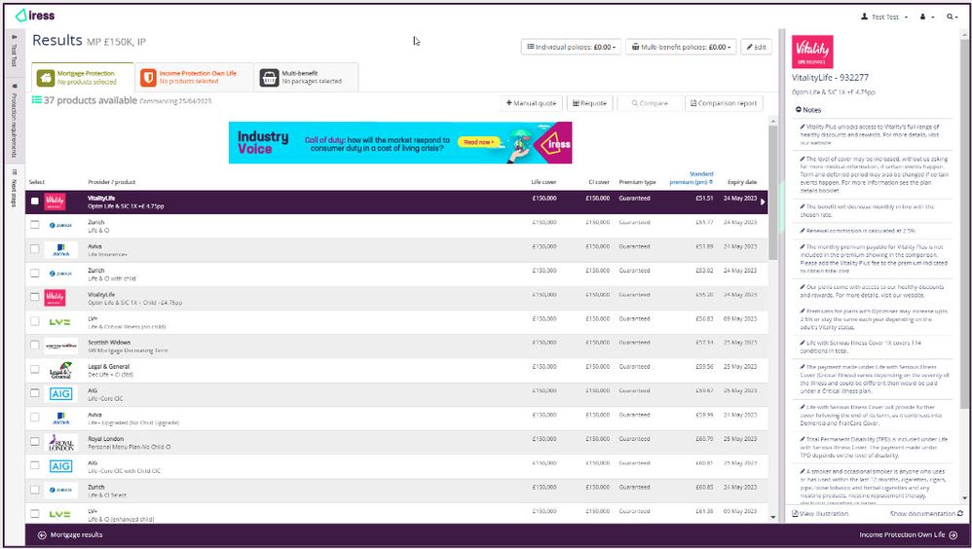
Task: Switch to the Multi-benefit tab
Action: (306, 78)
